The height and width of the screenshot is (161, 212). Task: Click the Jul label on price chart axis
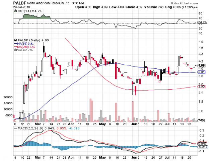[167, 124]
